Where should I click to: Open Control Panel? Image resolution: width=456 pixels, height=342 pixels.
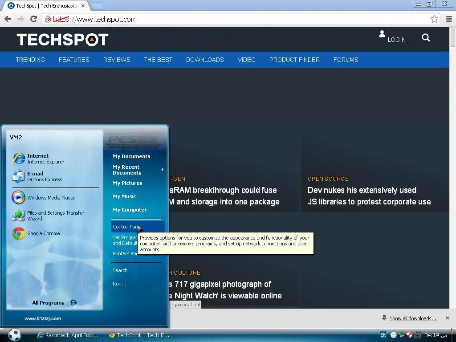click(x=138, y=227)
